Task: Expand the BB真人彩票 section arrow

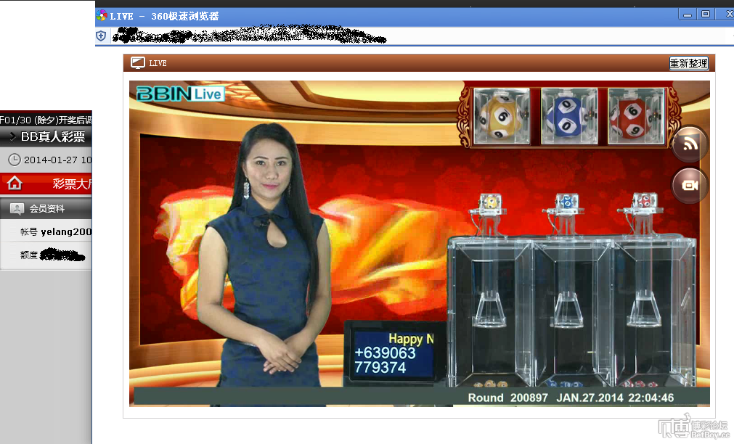Action: [x=12, y=137]
